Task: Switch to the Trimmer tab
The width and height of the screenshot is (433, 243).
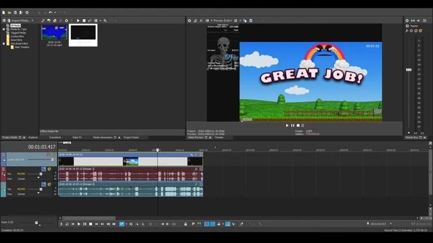Action: tap(219, 137)
